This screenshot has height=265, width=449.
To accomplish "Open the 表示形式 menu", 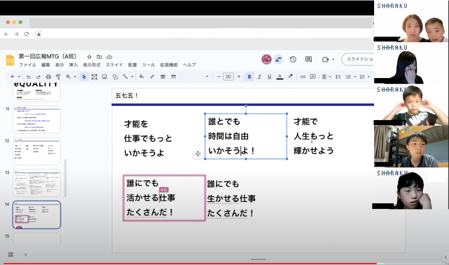I will coord(92,65).
